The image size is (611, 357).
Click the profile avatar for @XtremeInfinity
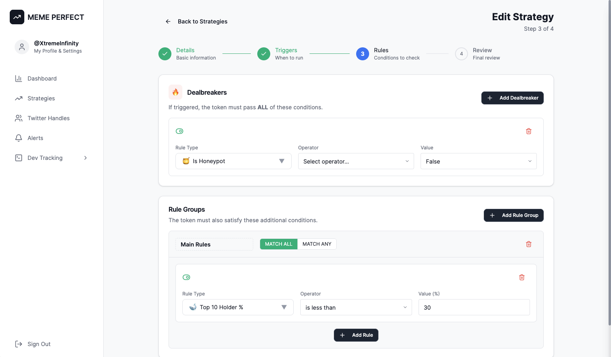tap(21, 47)
